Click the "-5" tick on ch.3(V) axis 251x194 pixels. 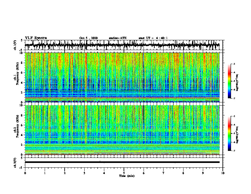(x=22, y=168)
